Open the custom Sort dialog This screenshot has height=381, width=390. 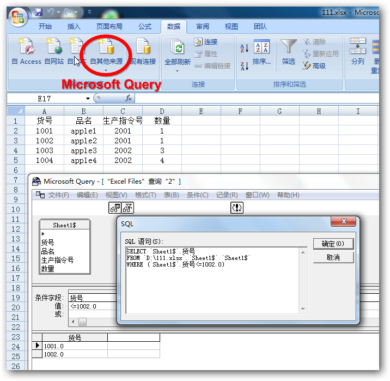pyautogui.click(x=261, y=52)
